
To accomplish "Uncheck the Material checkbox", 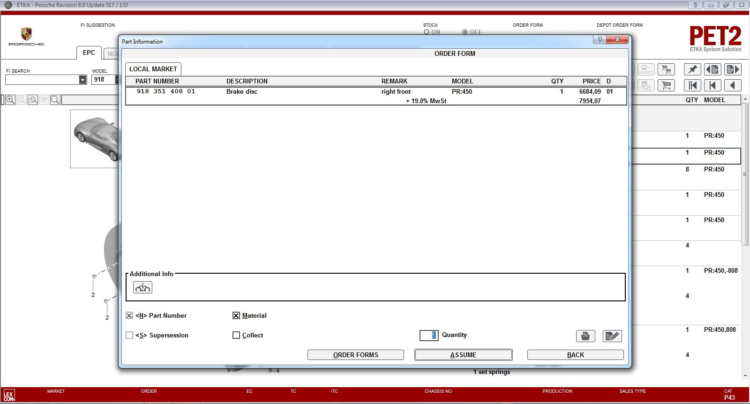I will tap(236, 316).
